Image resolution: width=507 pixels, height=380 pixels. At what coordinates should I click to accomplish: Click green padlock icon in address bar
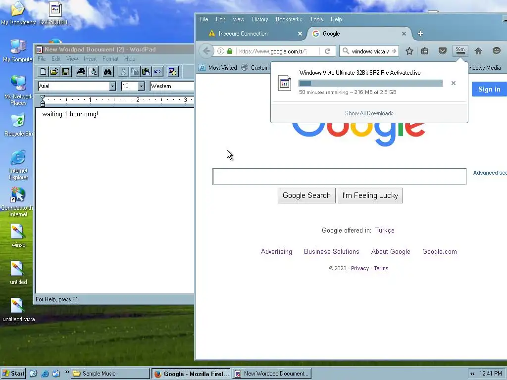pos(230,51)
